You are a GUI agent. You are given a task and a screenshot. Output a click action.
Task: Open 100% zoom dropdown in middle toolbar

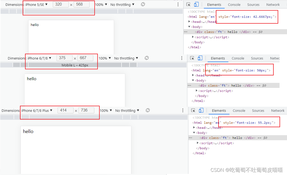tap(105, 58)
